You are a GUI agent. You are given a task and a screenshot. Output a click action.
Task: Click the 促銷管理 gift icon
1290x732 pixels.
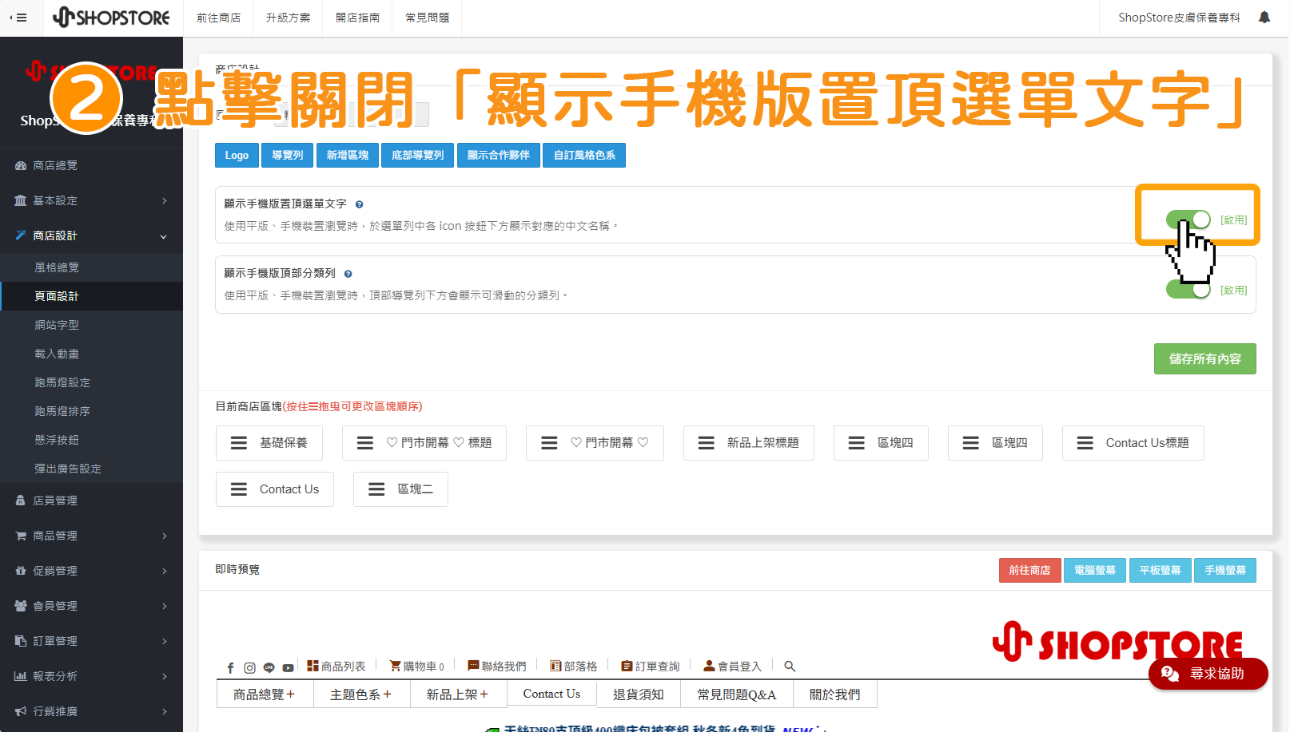pos(21,571)
